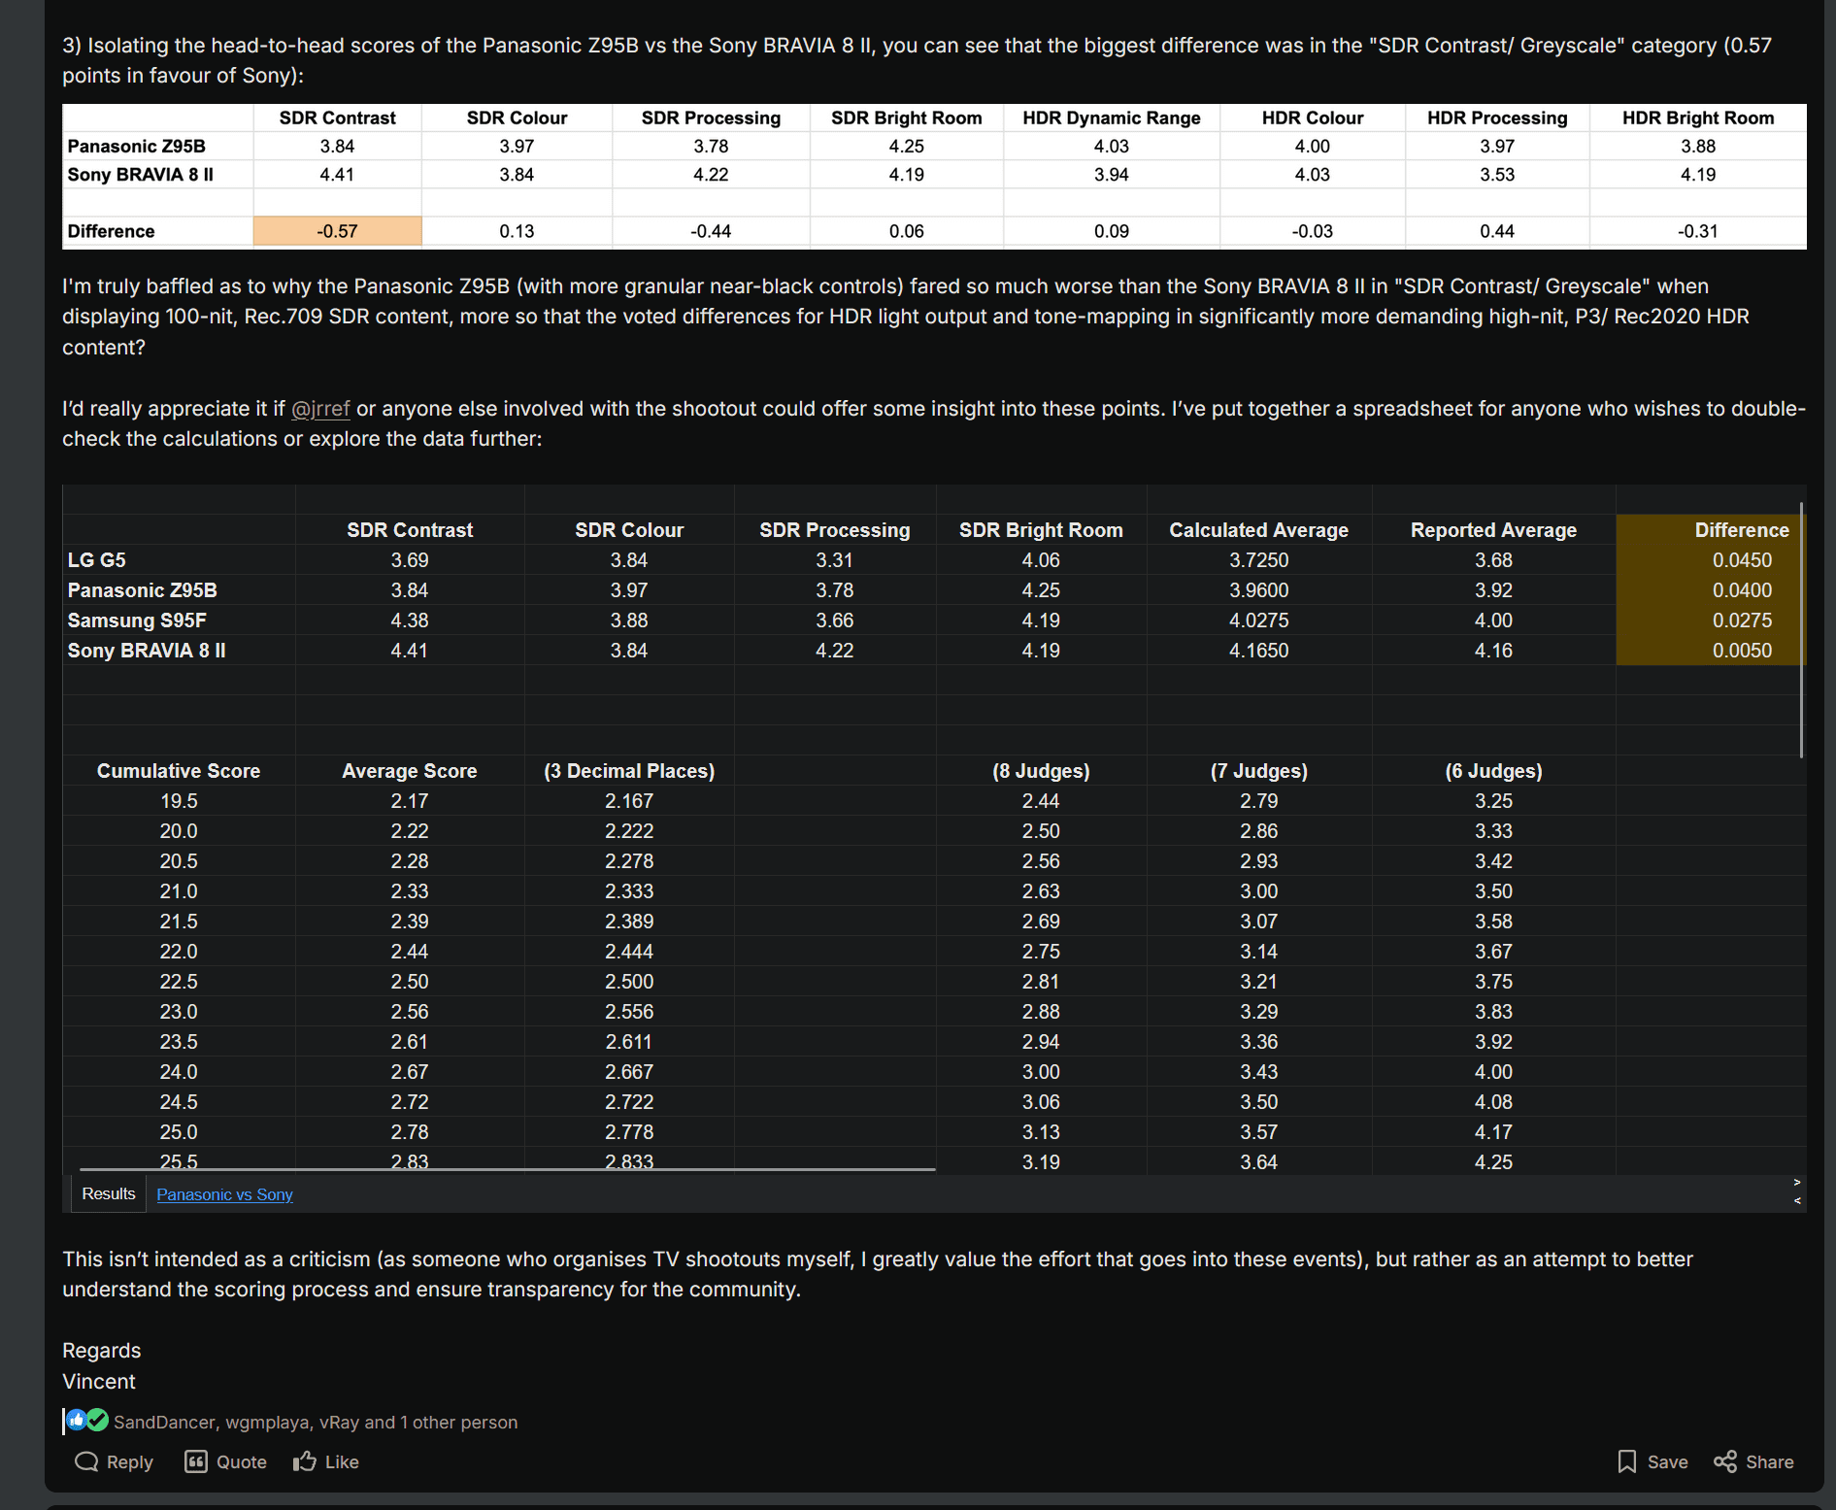The width and height of the screenshot is (1836, 1510).
Task: Select the '(6 Judges)' header
Action: [1493, 771]
